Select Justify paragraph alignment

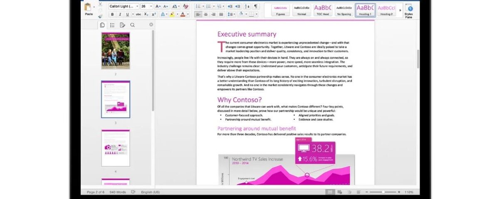pos(221,15)
